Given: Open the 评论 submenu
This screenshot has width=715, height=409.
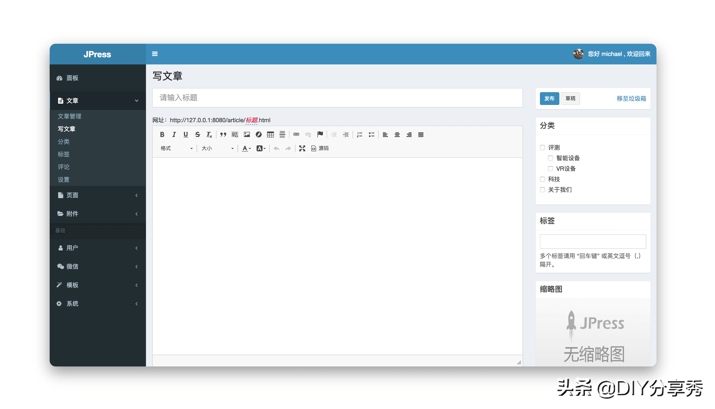Looking at the screenshot, I should point(64,167).
